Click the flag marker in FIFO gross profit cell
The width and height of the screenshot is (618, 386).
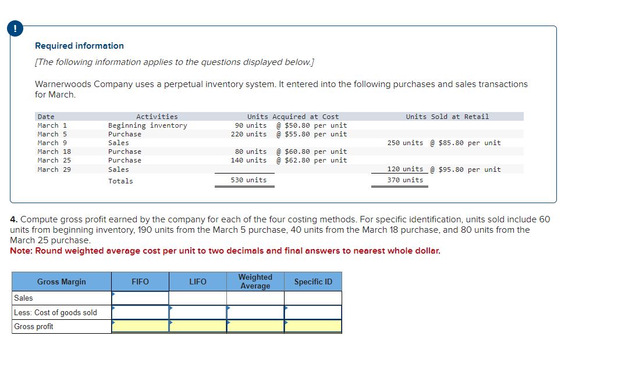click(114, 322)
